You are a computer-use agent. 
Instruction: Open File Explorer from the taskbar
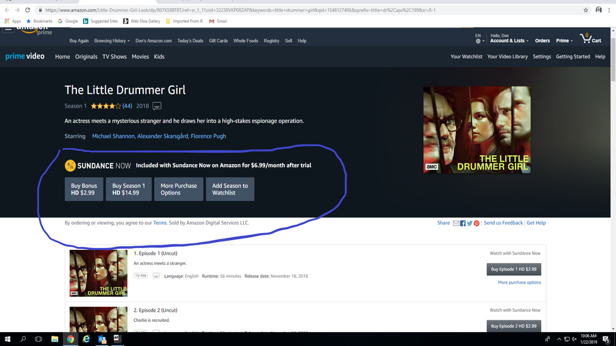[55, 339]
